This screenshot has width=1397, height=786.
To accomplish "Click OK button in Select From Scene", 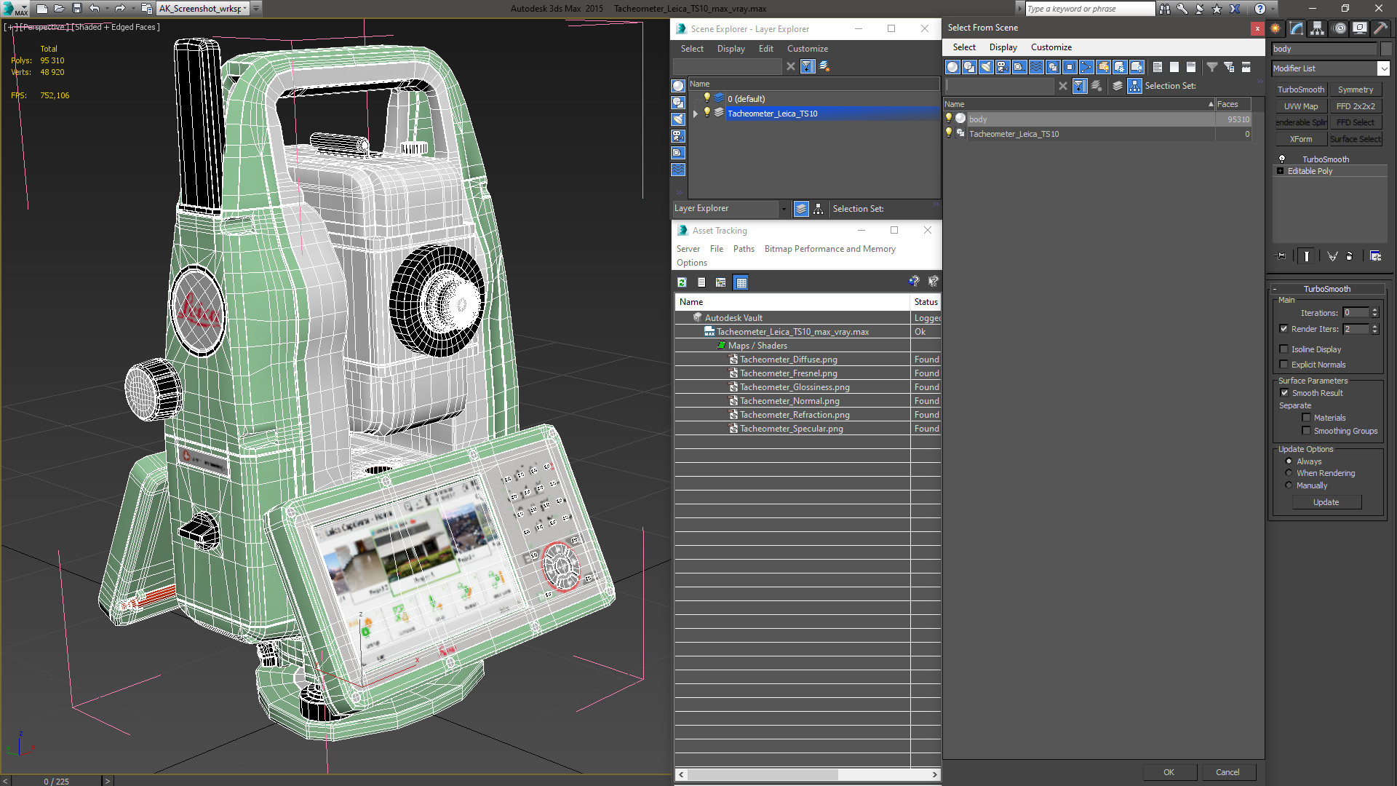I will click(x=1169, y=772).
